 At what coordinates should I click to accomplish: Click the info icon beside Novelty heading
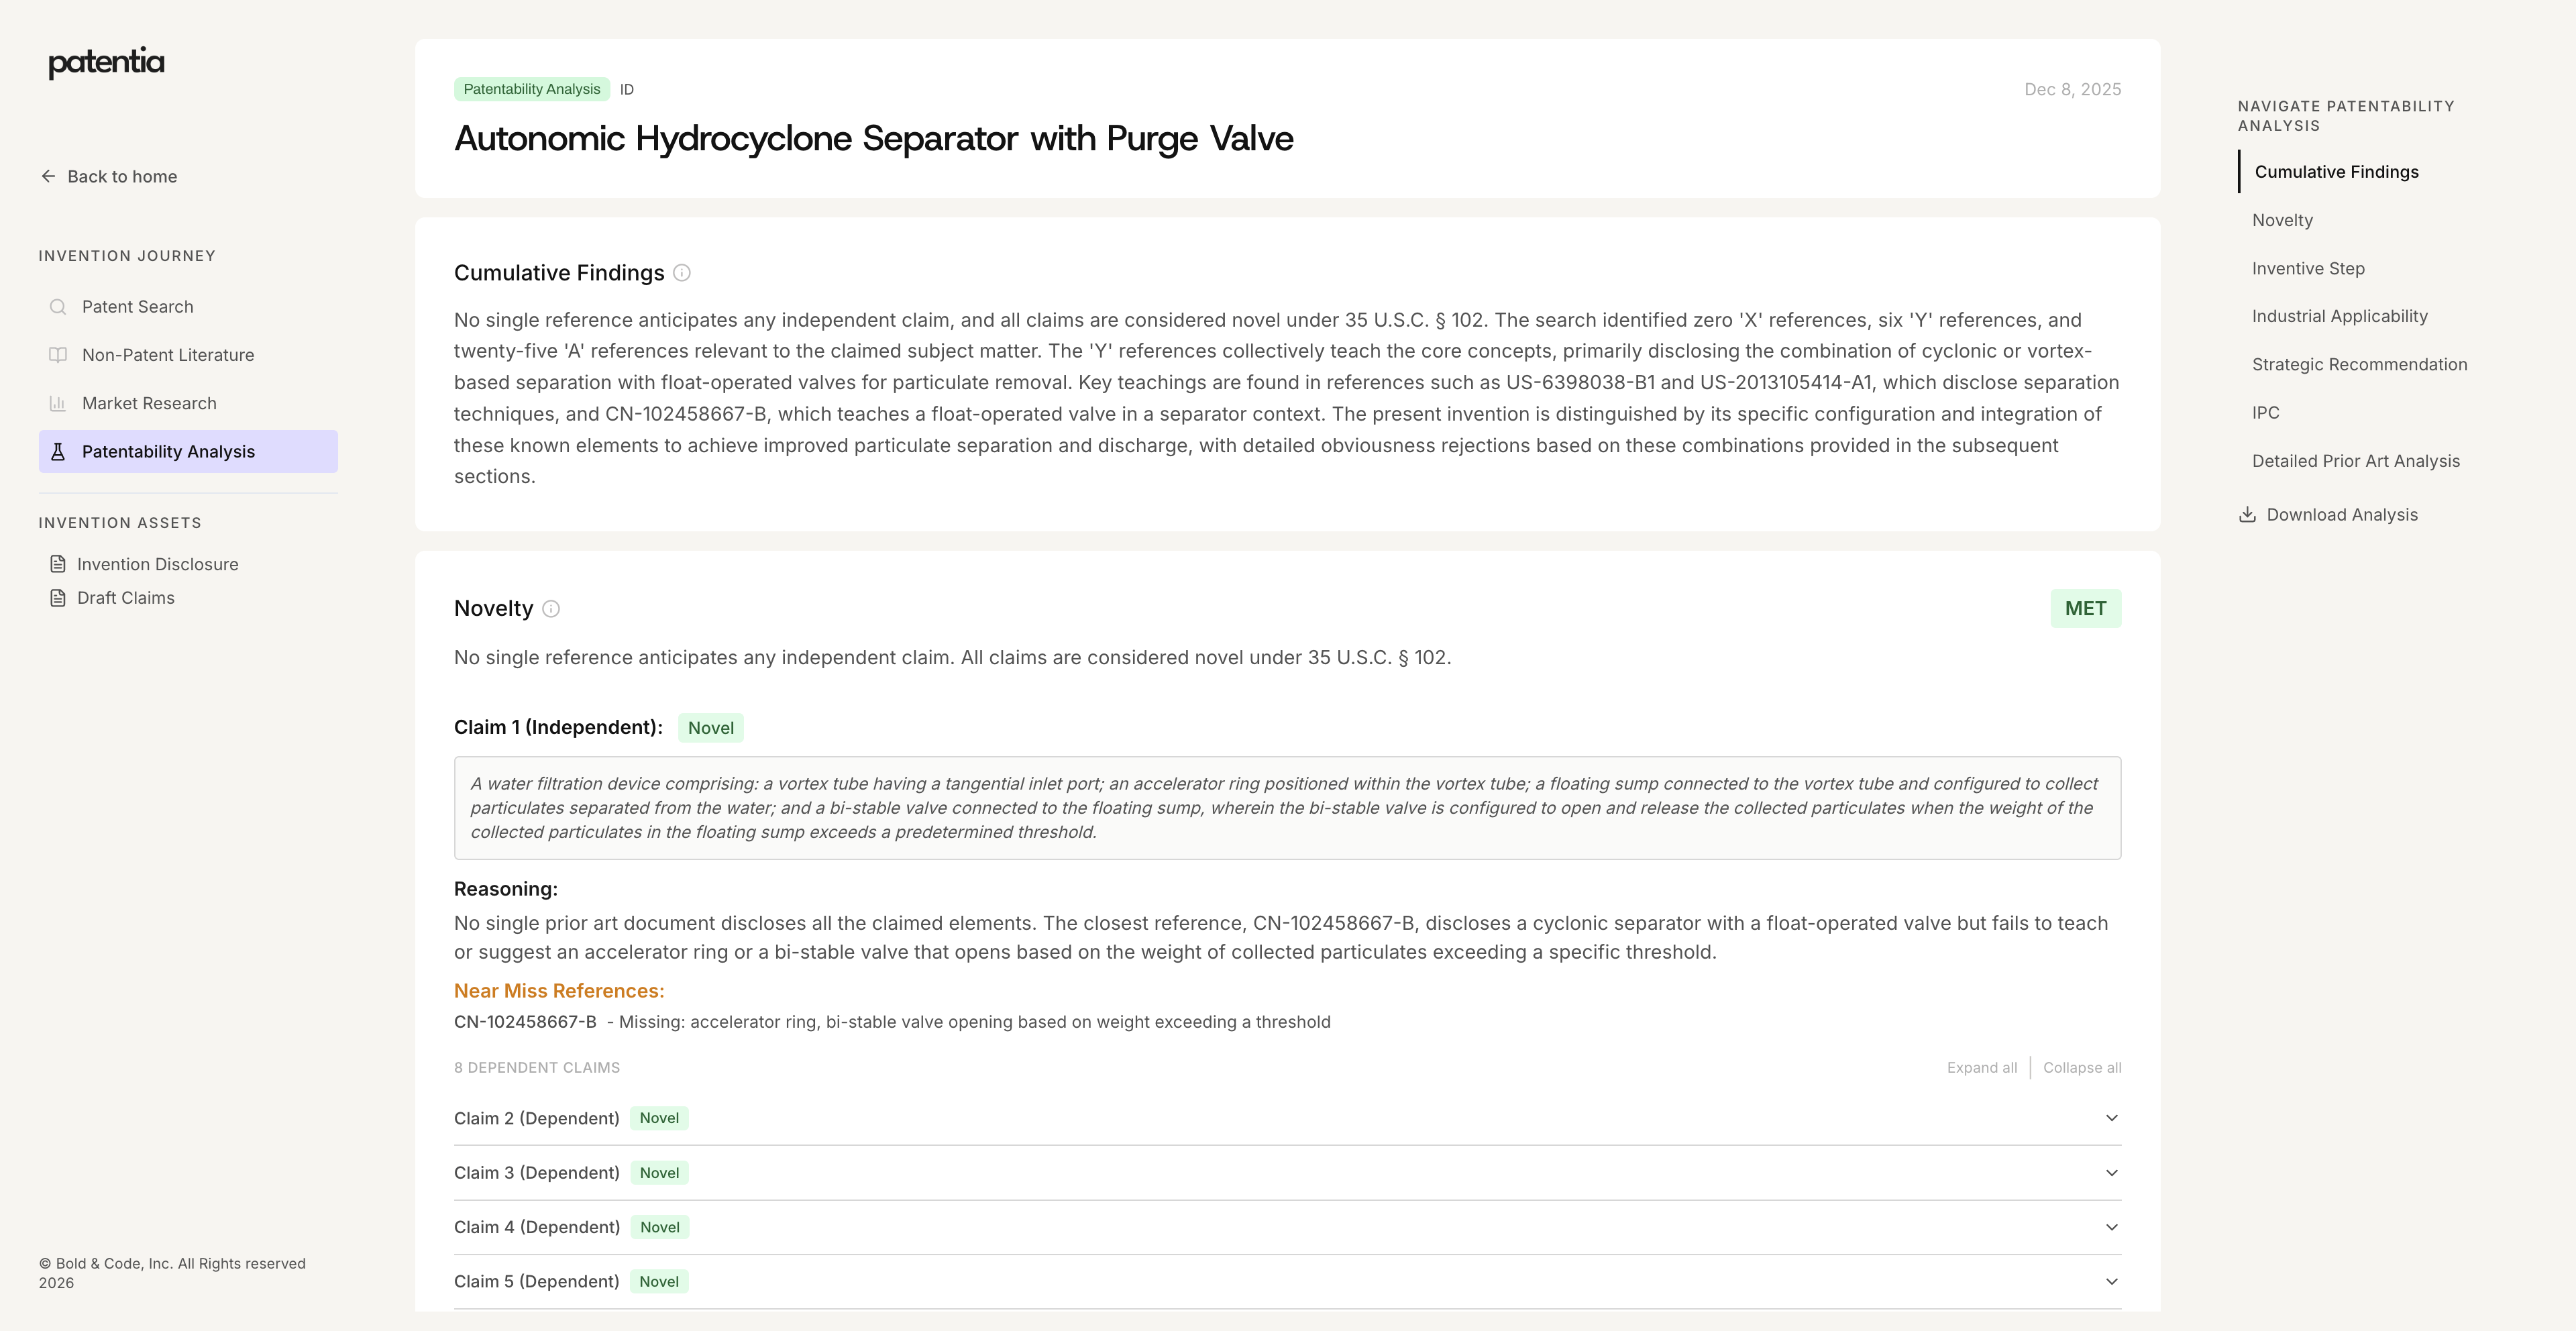(551, 609)
